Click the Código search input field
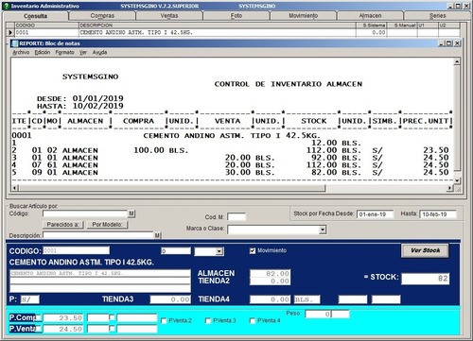 pos(85,214)
